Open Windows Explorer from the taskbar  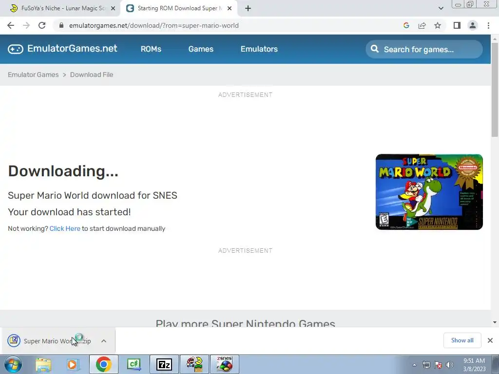click(43, 364)
